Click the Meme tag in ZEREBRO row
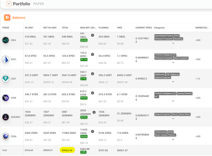This screenshot has width=212, height=156. tap(174, 114)
